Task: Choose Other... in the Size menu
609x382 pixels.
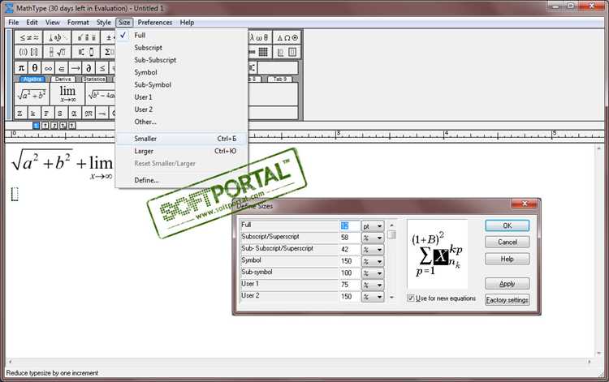Action: point(182,122)
